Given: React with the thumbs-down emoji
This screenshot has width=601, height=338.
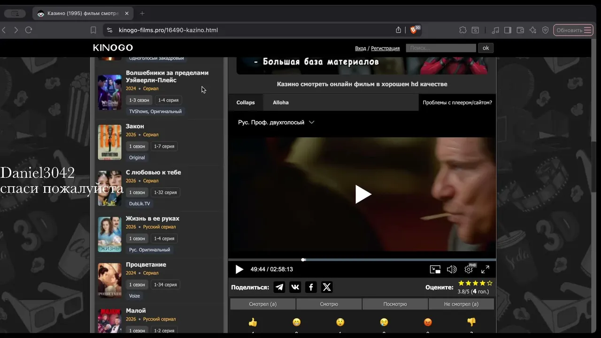Looking at the screenshot, I should point(471,323).
